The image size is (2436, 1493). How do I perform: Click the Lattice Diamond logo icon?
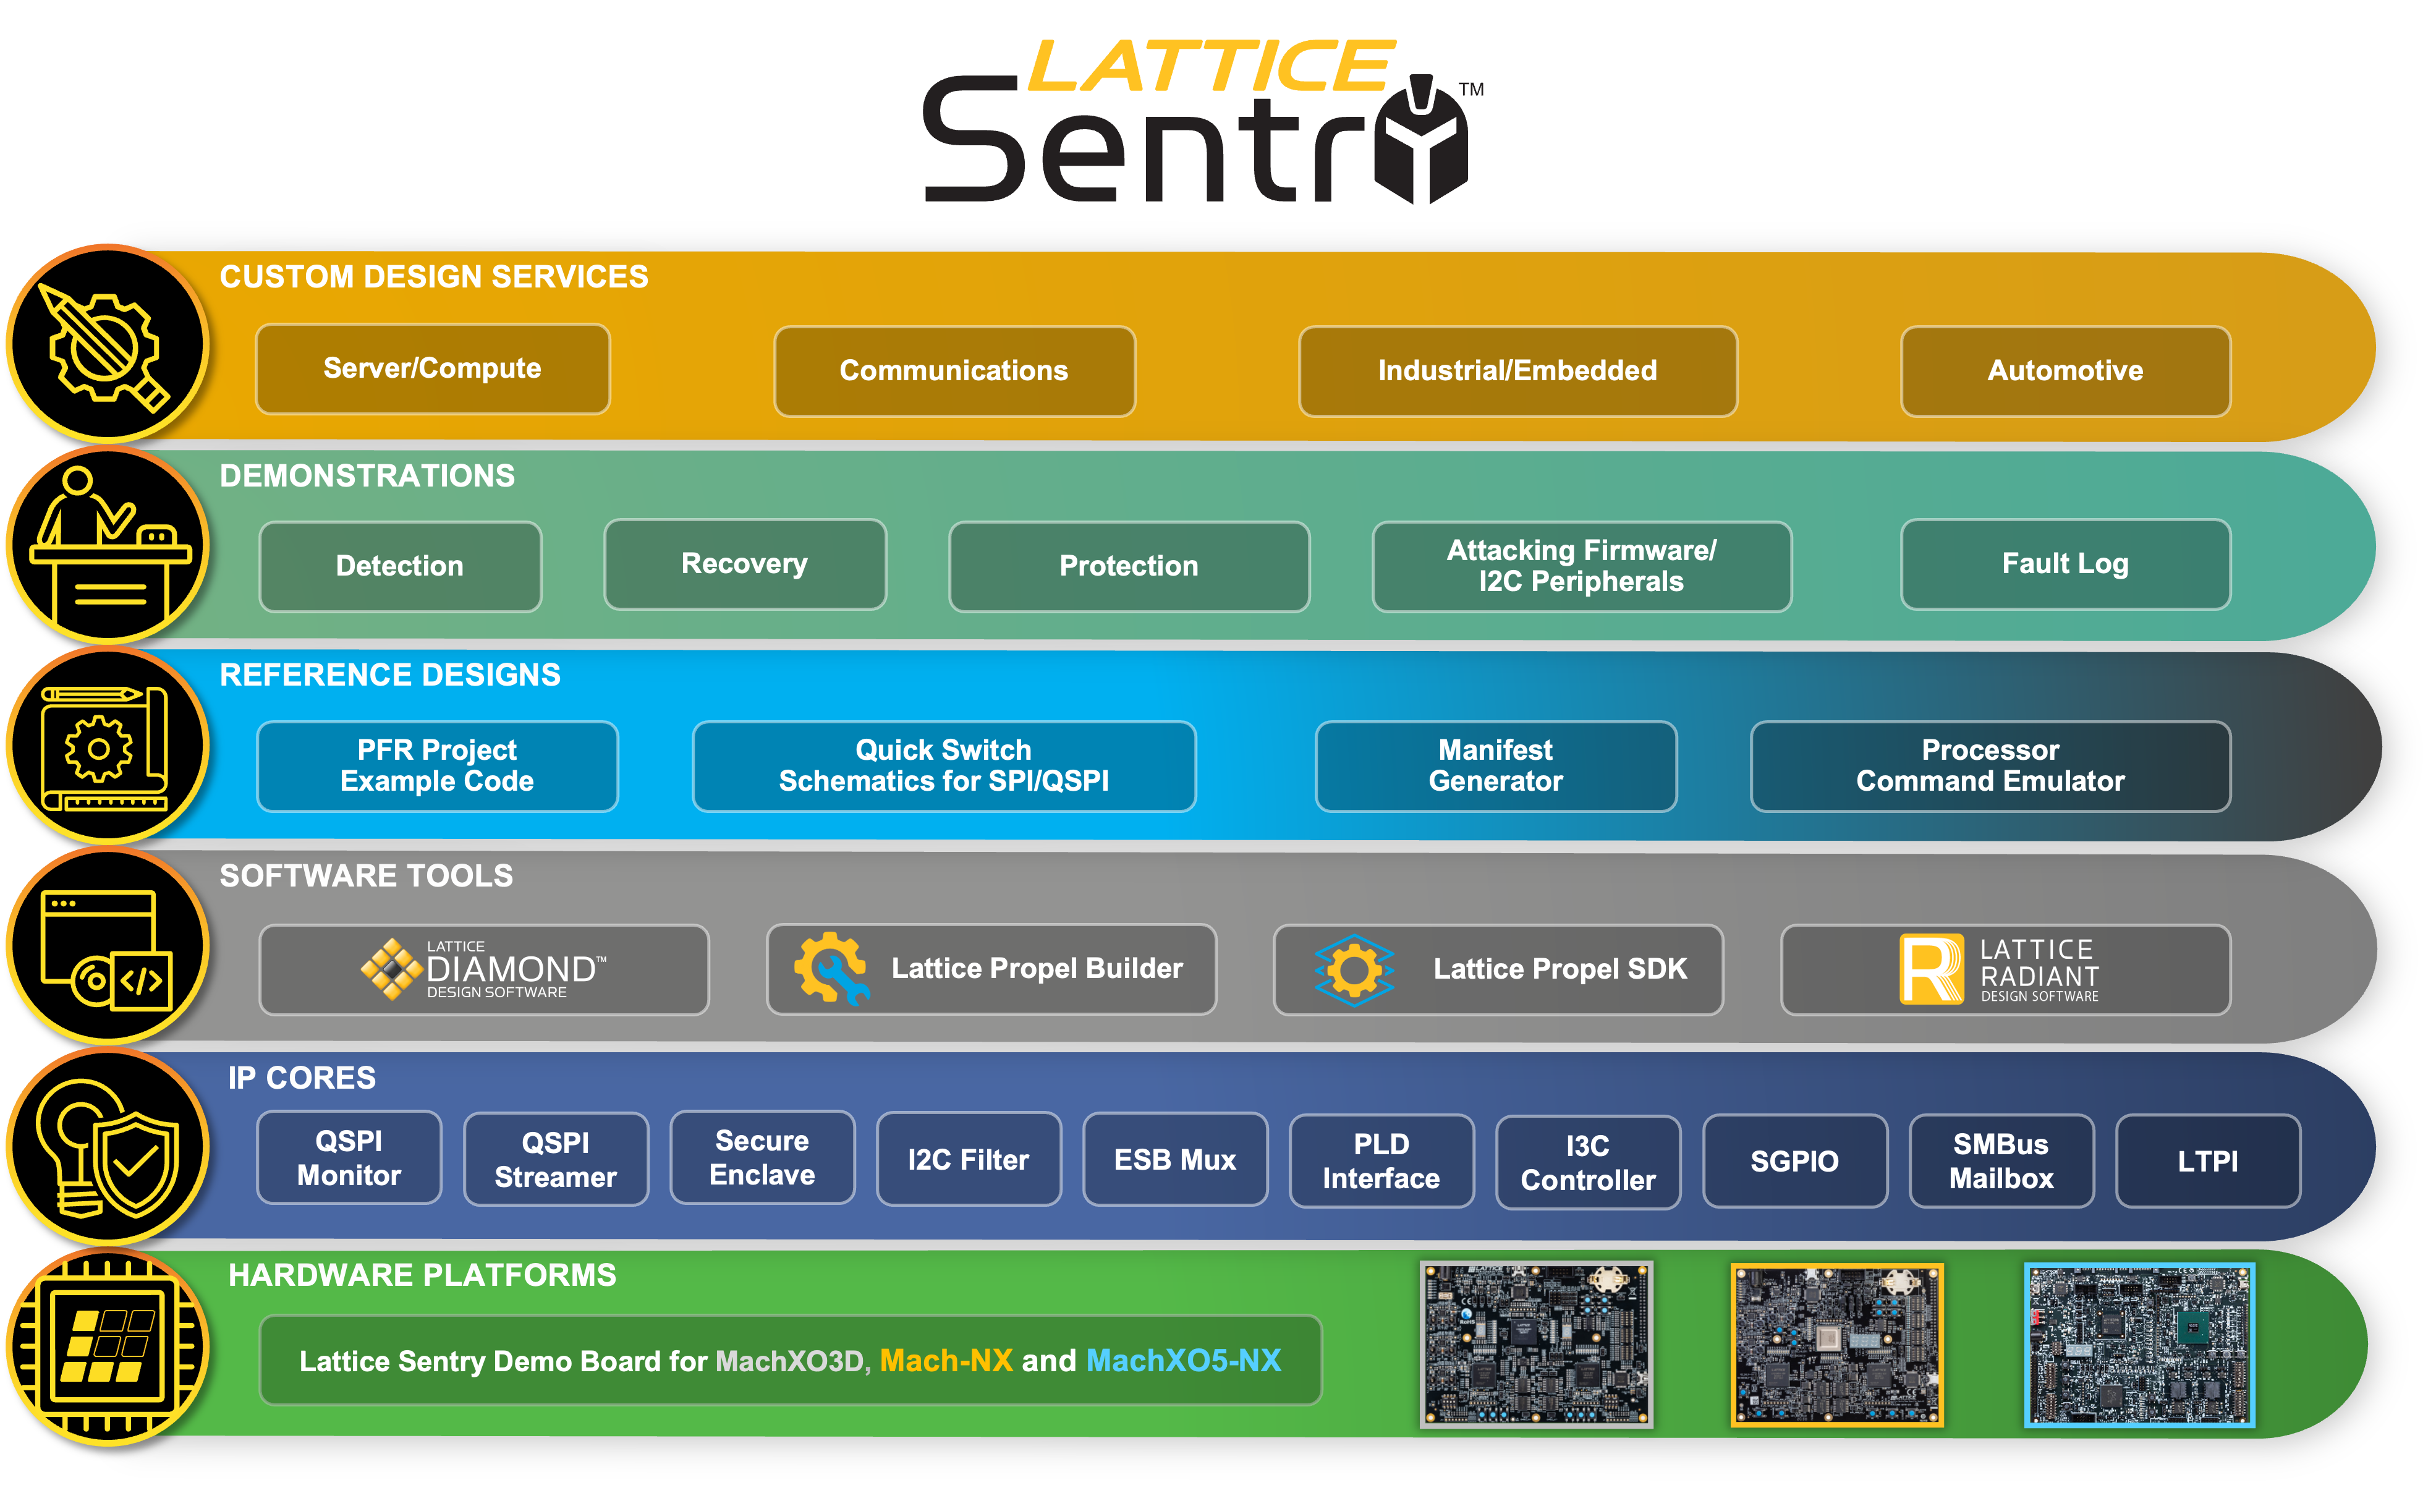click(x=391, y=969)
